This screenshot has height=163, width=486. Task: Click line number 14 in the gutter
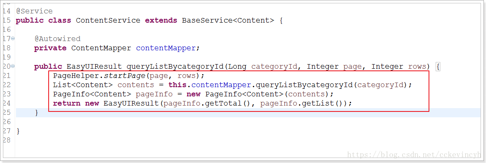(7, 11)
